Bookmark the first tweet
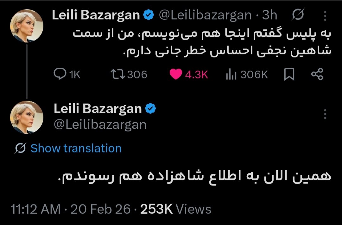Viewport: 342px width, 225px height. pyautogui.click(x=289, y=74)
